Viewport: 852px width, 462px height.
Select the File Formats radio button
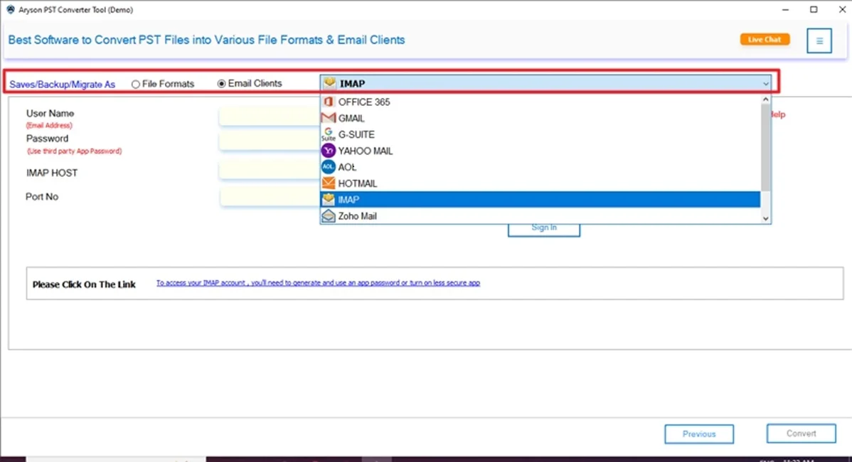point(135,84)
